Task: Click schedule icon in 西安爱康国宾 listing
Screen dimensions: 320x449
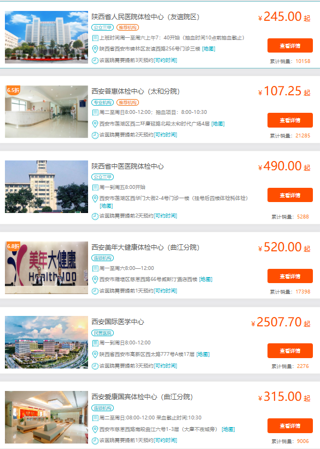Action: (95, 418)
